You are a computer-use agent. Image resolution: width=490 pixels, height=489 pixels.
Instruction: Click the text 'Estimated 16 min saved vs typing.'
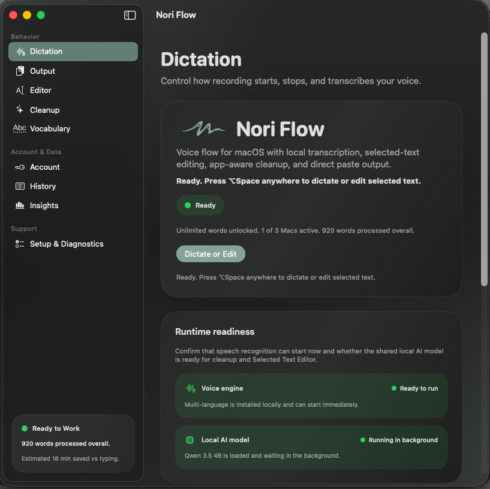tap(70, 458)
